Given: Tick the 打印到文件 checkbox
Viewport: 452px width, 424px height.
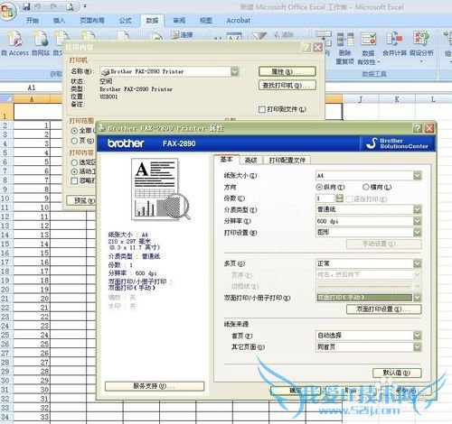Looking at the screenshot, I should (262, 109).
